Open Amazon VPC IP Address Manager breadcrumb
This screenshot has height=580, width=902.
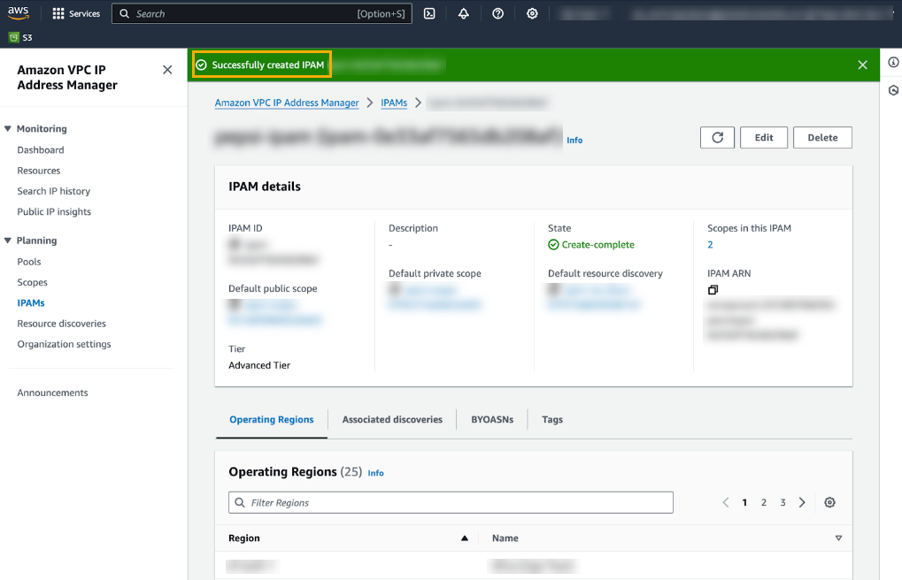pyautogui.click(x=287, y=103)
